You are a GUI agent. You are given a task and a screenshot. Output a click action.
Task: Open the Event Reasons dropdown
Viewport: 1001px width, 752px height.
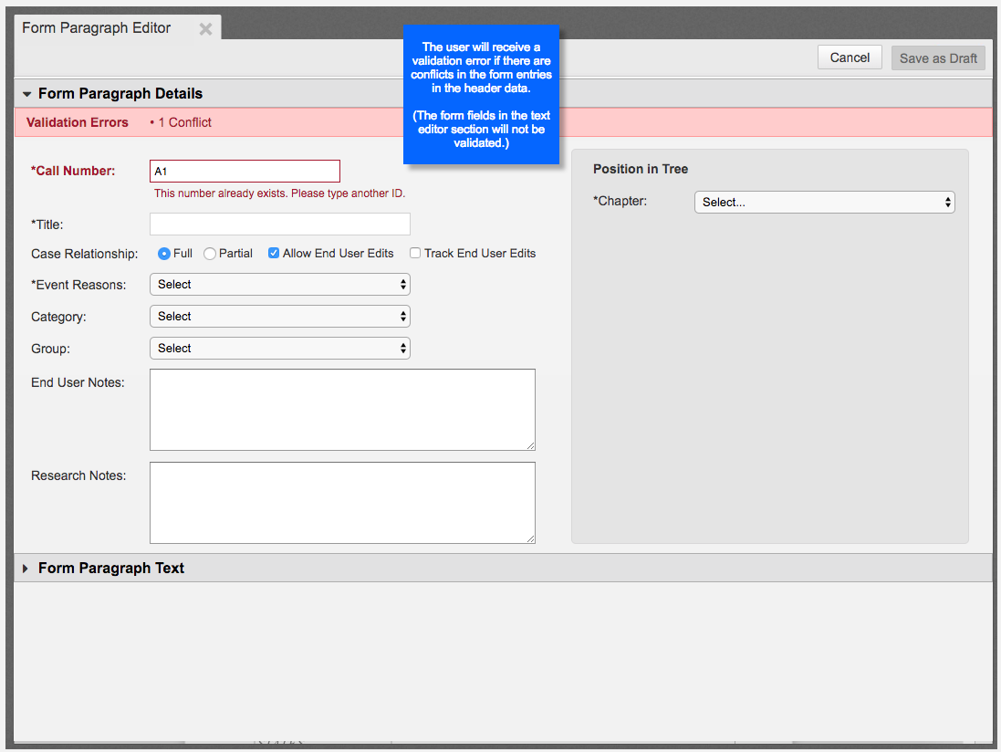(x=279, y=285)
